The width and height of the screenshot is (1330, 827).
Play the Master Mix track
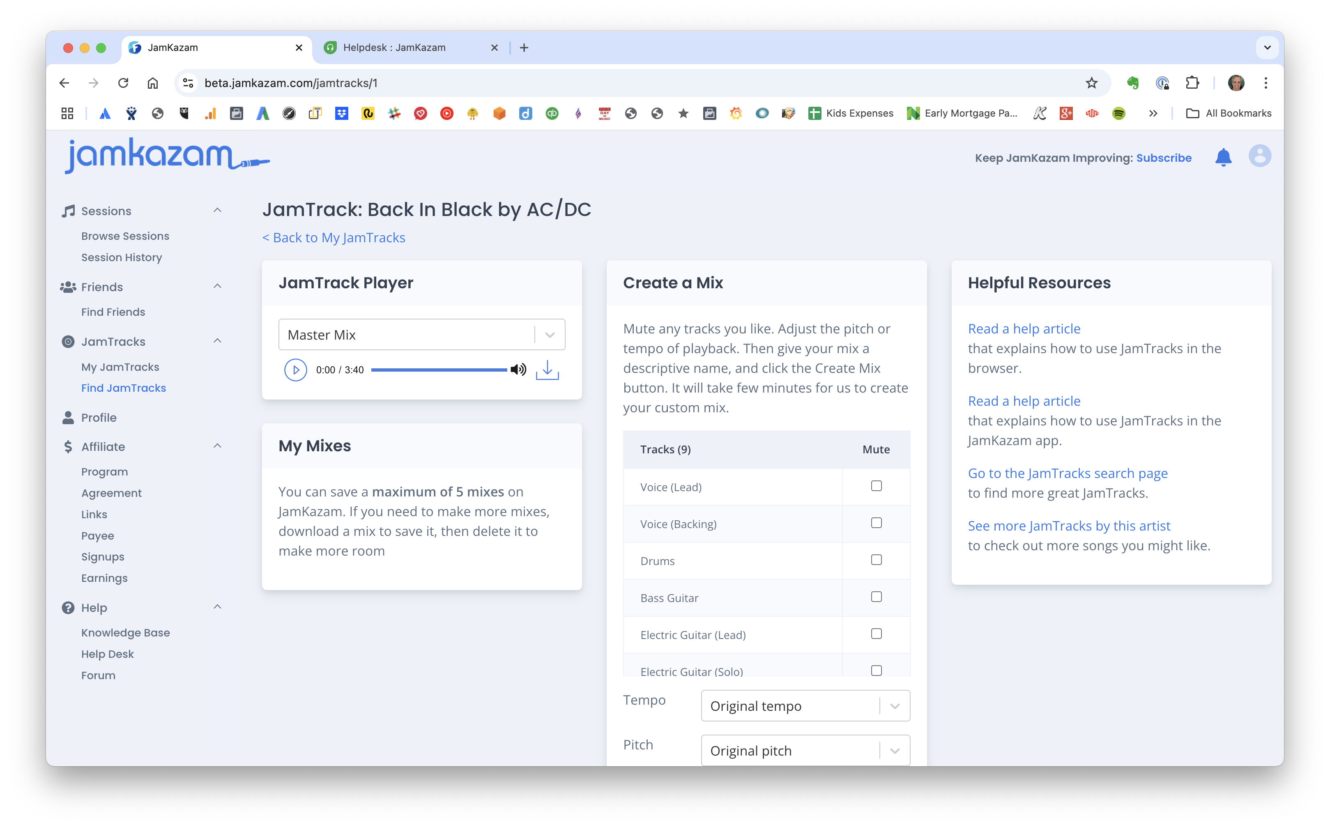point(295,370)
